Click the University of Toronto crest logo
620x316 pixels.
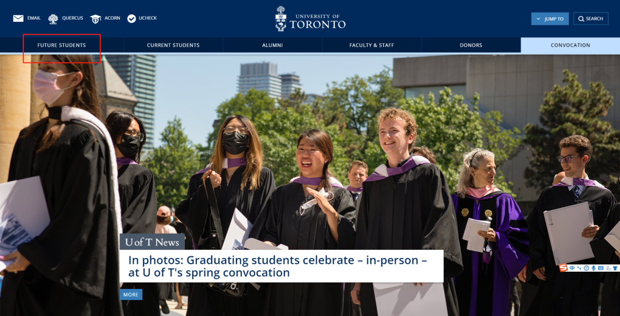click(x=281, y=18)
